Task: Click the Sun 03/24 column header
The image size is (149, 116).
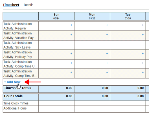Action: pos(56,16)
